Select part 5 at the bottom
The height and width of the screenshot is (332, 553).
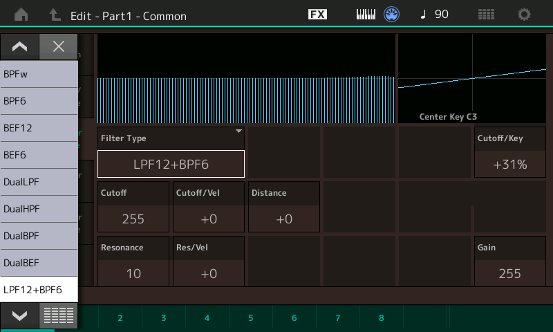(x=251, y=318)
